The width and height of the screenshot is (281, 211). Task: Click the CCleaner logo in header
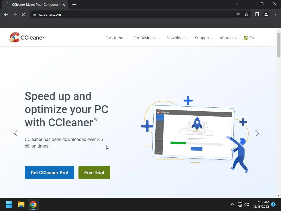(x=26, y=37)
